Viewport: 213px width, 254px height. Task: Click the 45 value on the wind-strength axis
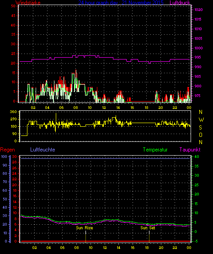coord(13,16)
